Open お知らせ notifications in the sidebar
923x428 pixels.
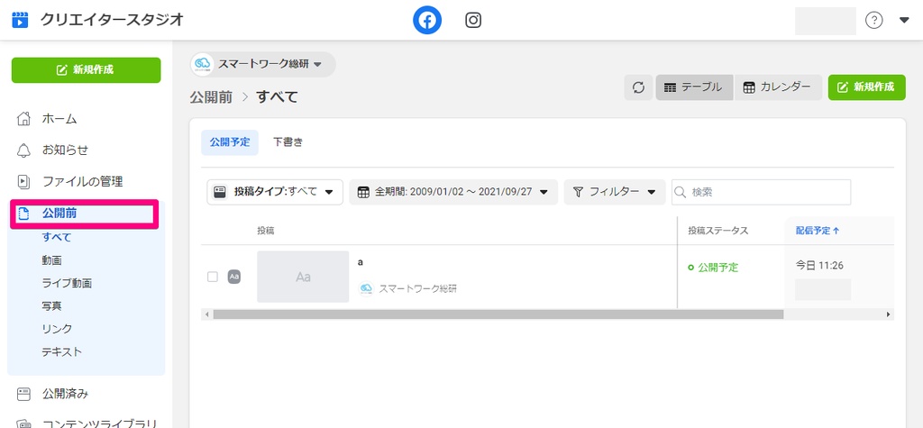65,150
